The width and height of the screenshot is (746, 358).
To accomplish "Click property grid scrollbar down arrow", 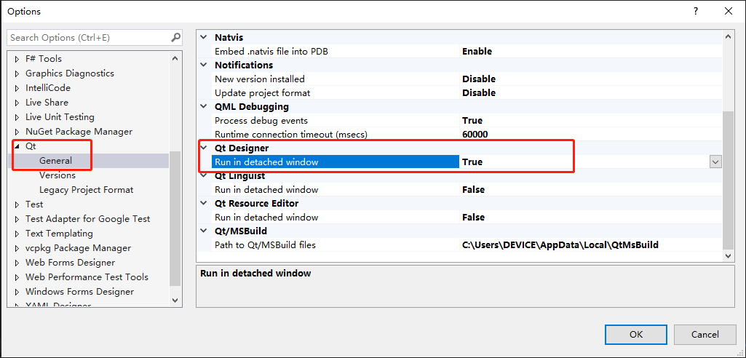I will (729, 256).
